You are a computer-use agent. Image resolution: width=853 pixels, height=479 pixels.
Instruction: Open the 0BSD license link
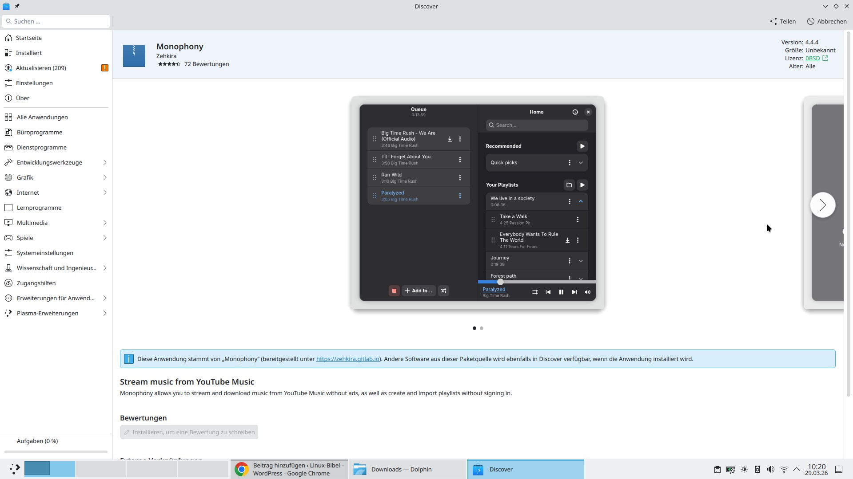pyautogui.click(x=813, y=58)
